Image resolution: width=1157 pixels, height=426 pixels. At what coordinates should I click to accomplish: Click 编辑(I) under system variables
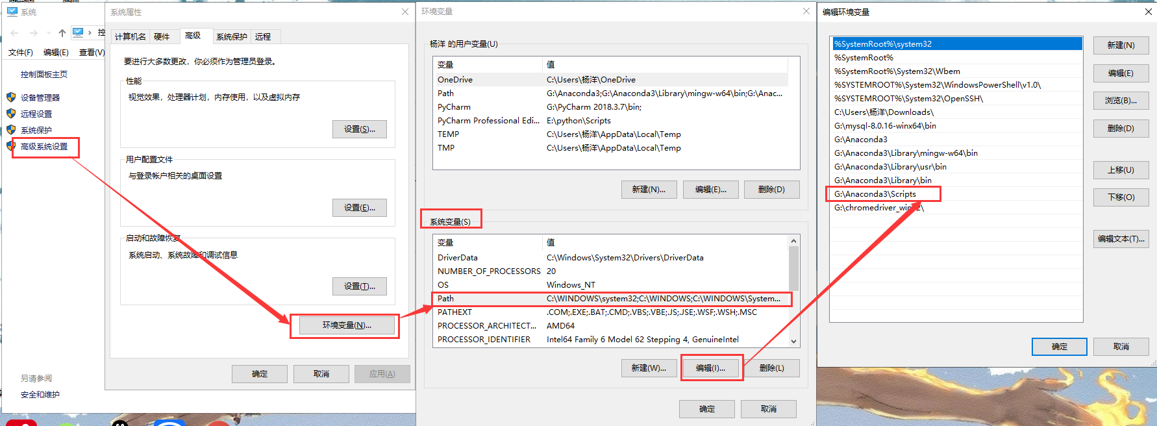point(710,368)
